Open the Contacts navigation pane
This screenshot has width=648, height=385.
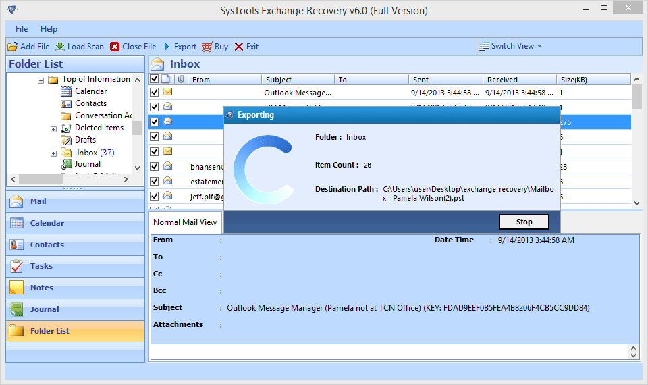(x=75, y=245)
